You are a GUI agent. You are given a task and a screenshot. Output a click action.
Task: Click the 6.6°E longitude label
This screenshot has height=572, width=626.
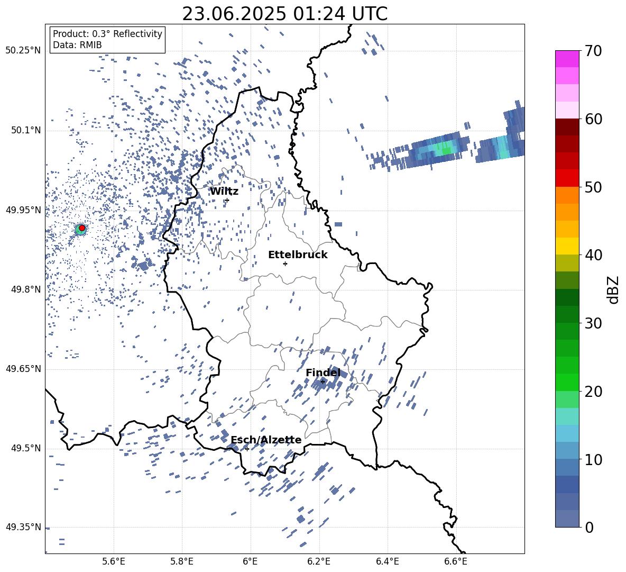[x=456, y=561]
